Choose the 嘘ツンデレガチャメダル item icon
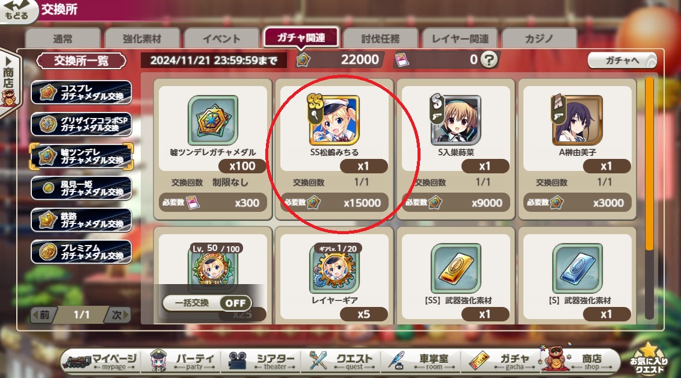Screen dimensions: 681x378 tap(213, 120)
